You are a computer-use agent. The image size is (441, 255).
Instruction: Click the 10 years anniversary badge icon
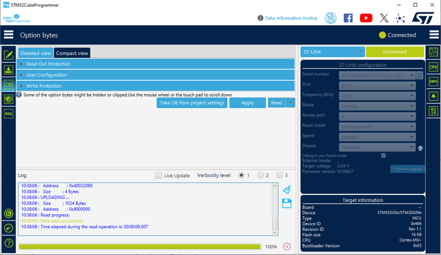331,18
